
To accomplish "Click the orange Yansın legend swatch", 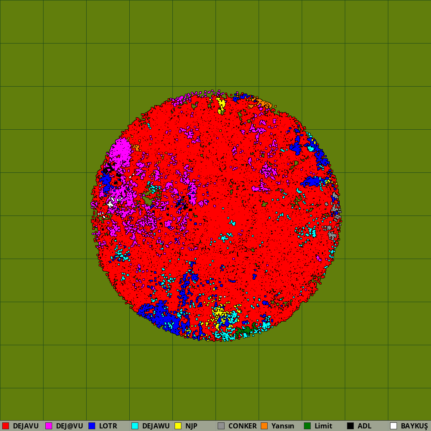I will (264, 426).
